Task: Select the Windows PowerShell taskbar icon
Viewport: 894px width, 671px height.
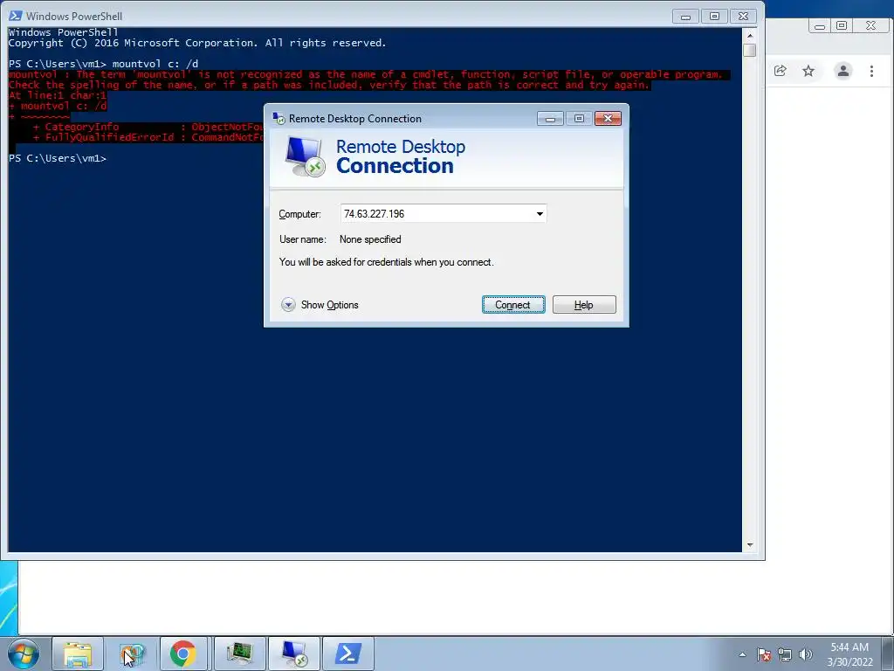Action: (x=347, y=654)
